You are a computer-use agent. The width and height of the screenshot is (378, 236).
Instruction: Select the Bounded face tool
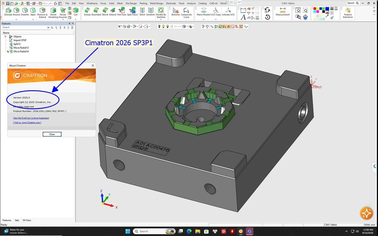96,12
